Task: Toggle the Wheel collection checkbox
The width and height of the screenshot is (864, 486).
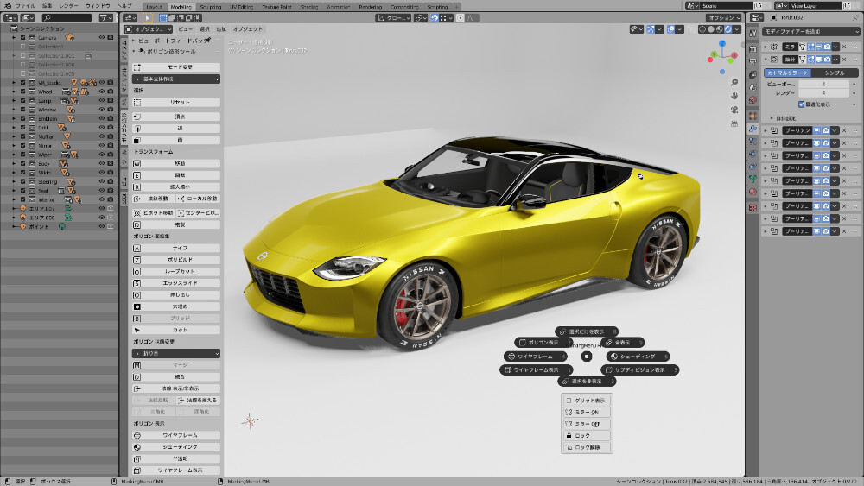Action: coord(22,92)
